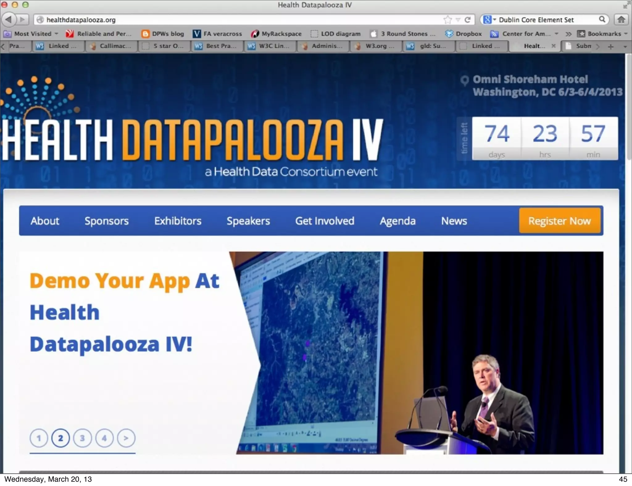The image size is (632, 486).
Task: Open the search engine selector dropdown
Action: 489,20
